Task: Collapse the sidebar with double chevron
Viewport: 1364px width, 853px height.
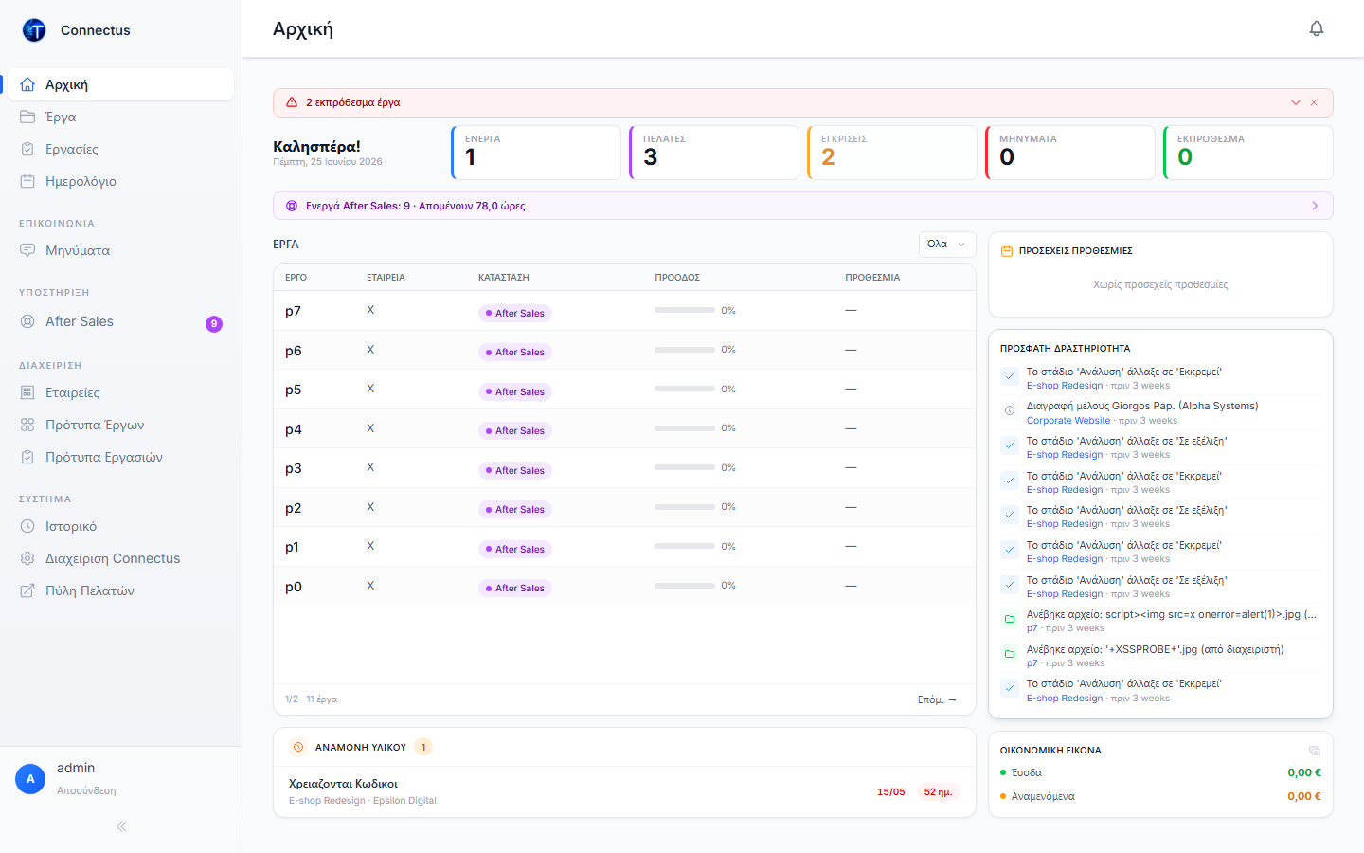Action: (x=121, y=826)
